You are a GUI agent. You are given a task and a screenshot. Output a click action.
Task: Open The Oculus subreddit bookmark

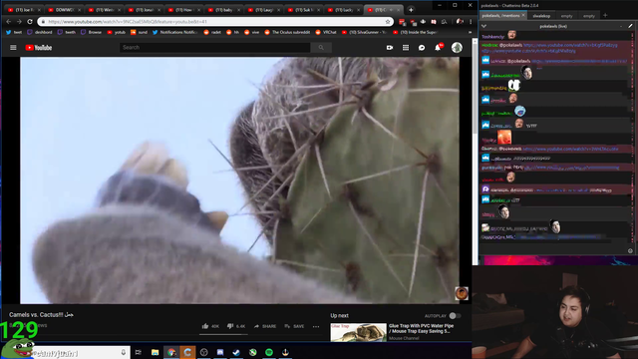point(287,32)
